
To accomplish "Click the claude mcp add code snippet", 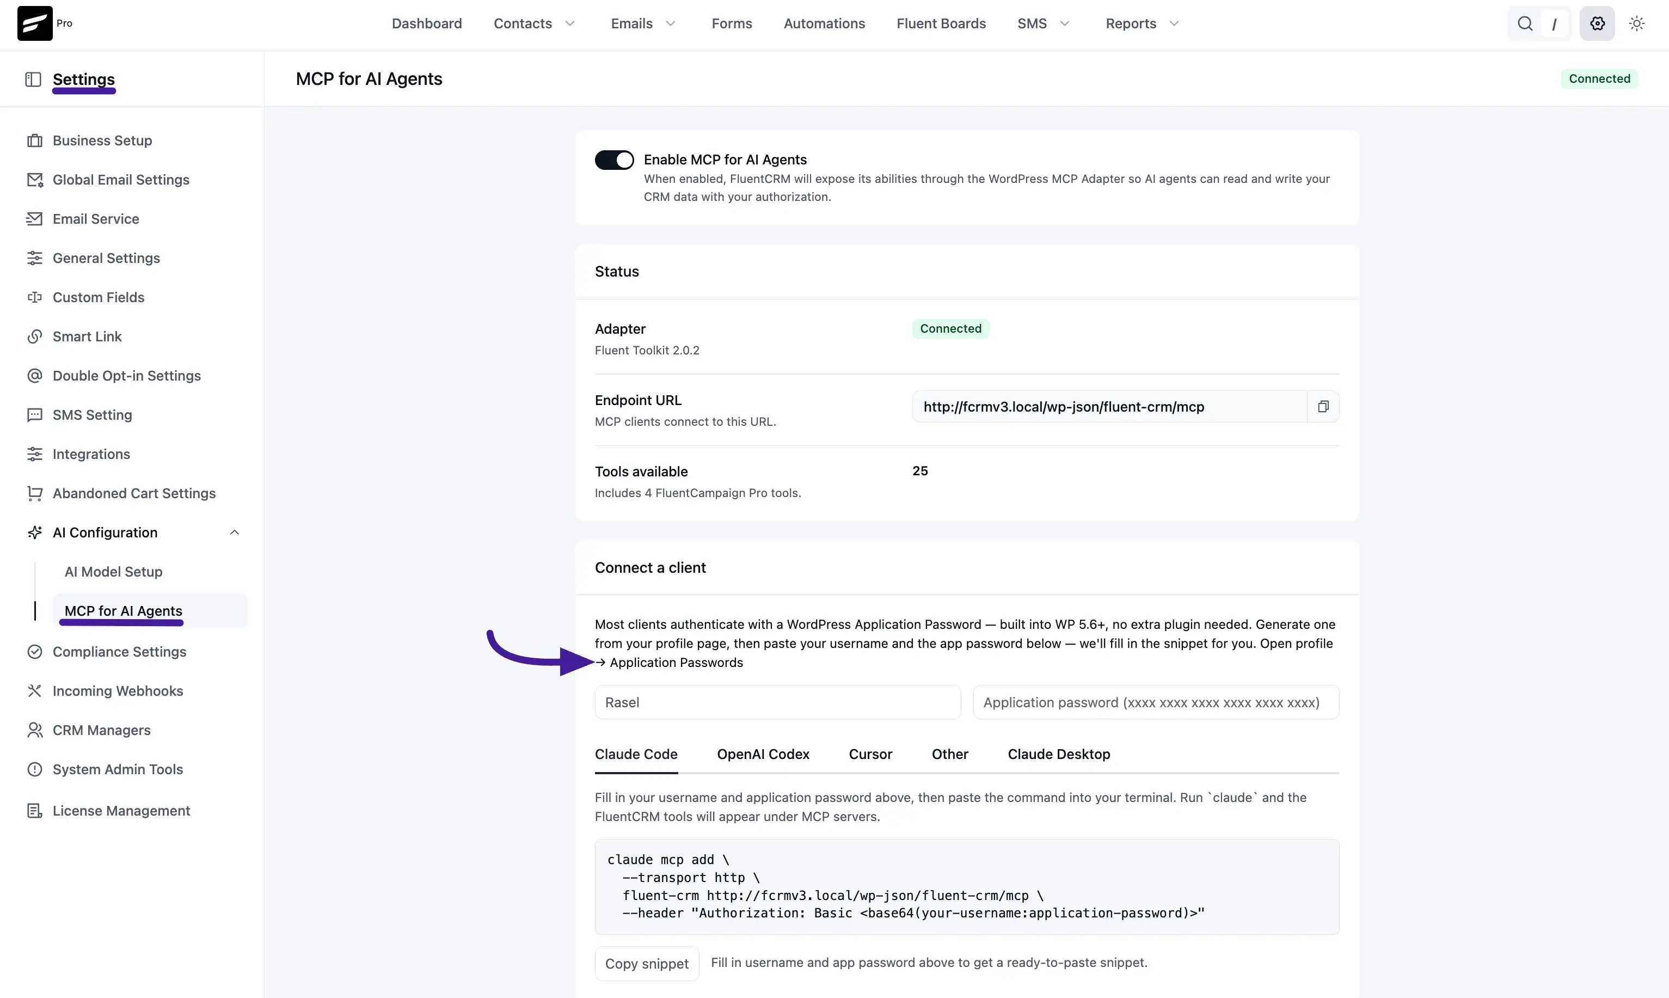I will [967, 886].
